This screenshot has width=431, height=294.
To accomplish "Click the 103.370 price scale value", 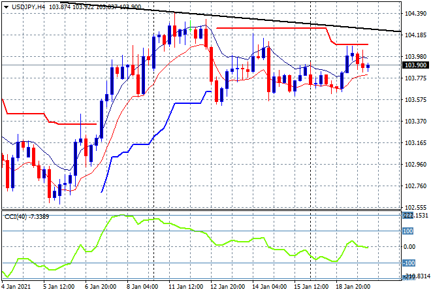I will [416, 122].
